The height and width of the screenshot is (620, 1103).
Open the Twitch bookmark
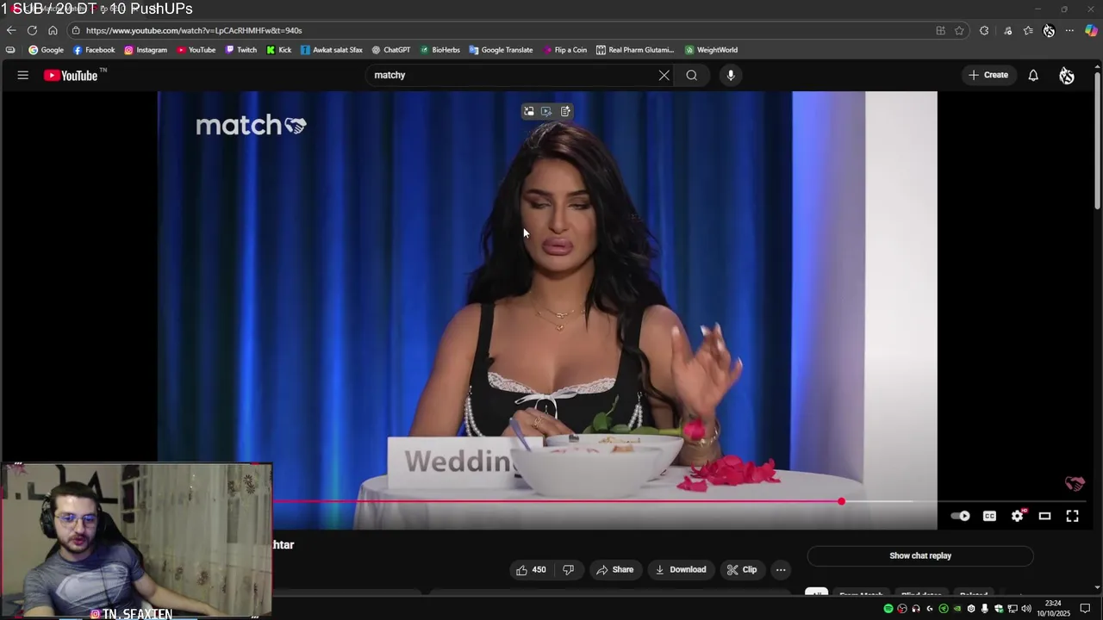click(x=241, y=50)
